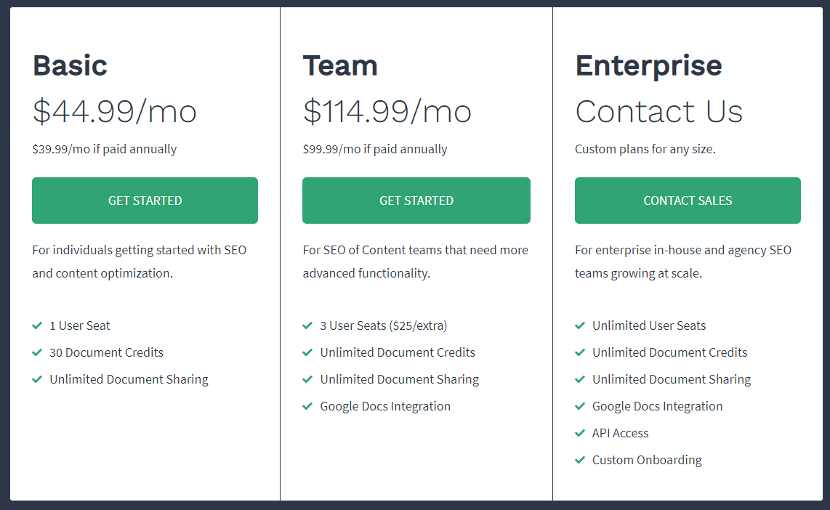
Task: Click Get Started button under Team plan
Action: click(416, 201)
